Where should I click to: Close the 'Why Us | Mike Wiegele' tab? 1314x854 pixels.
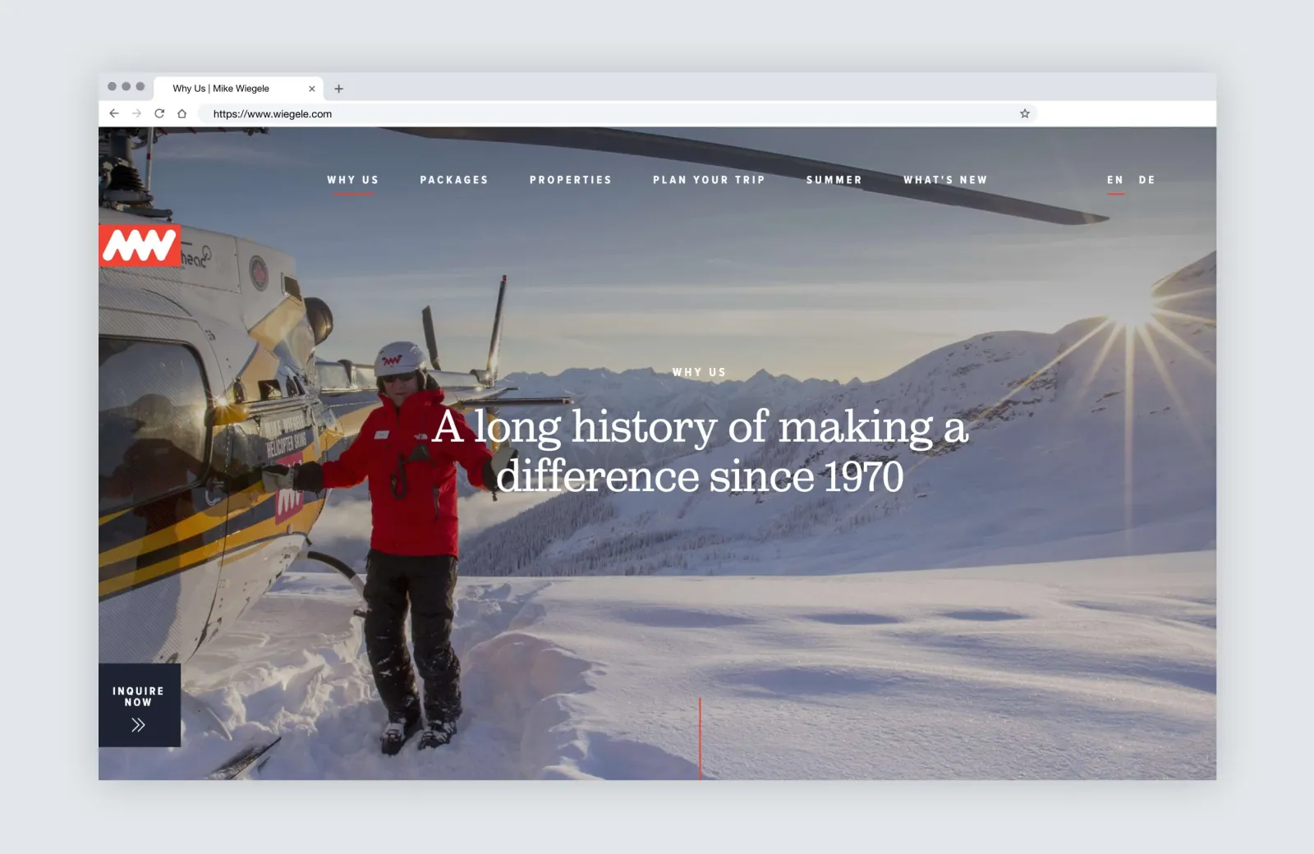311,89
